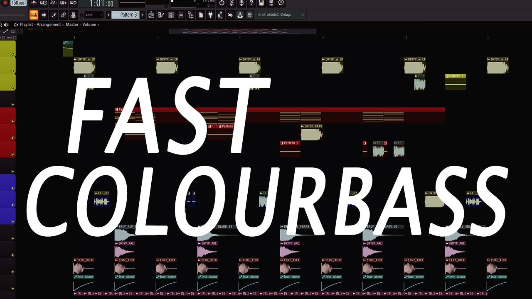The height and width of the screenshot is (299, 532).
Task: Click the plugin picker plug icon
Action: pyautogui.click(x=210, y=15)
